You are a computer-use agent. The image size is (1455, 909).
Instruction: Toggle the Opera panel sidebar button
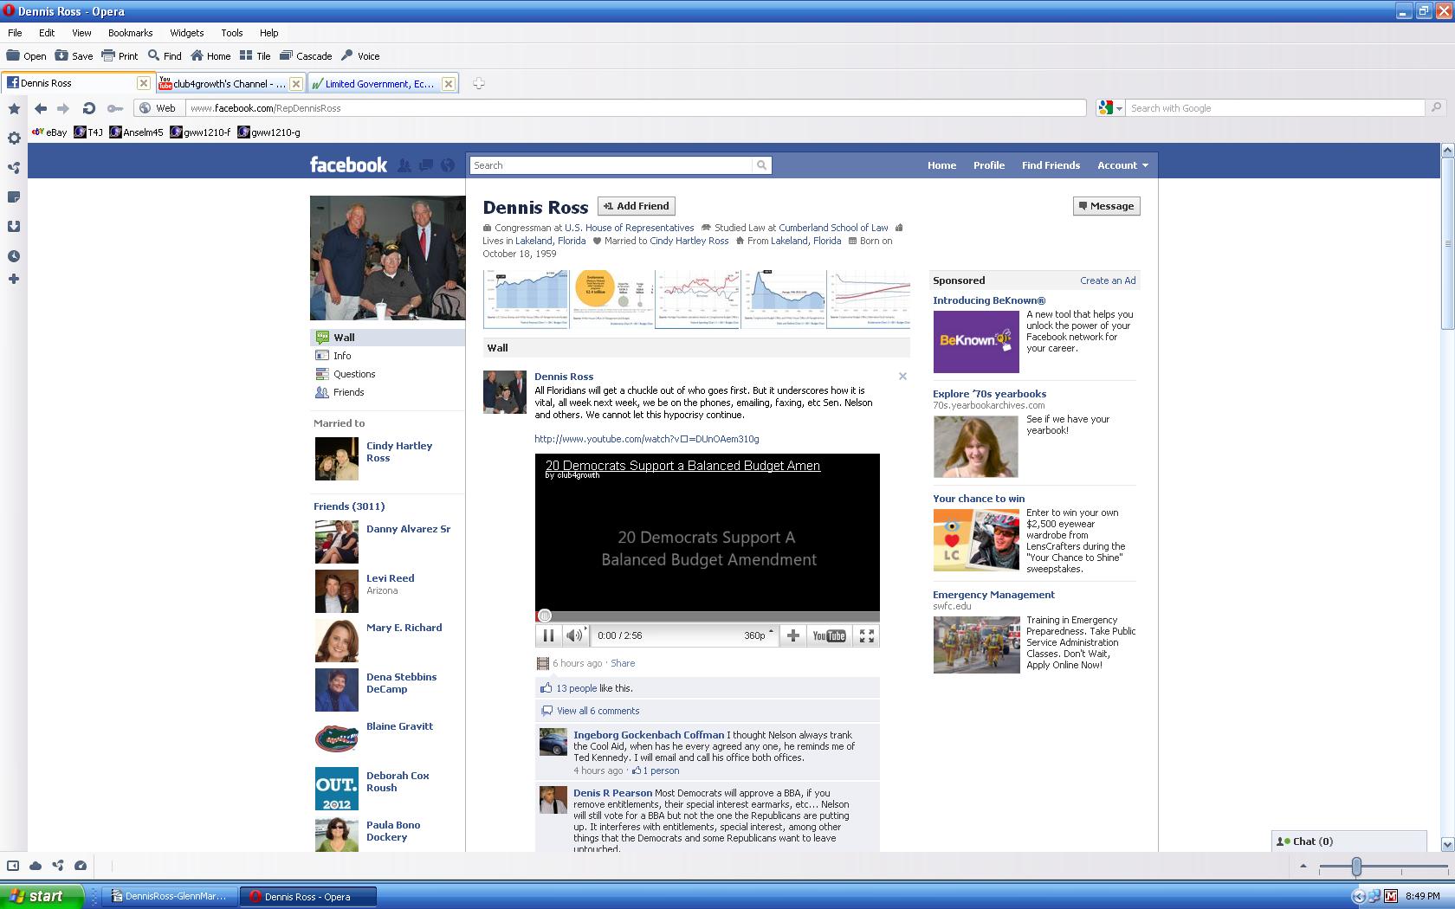pos(13,865)
